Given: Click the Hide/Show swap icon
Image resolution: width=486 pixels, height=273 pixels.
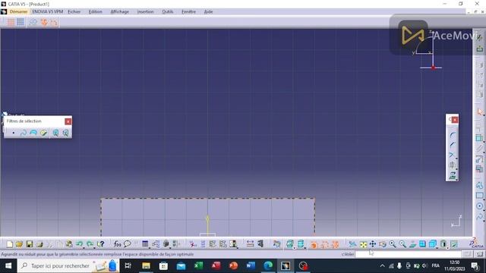Looking at the screenshot, I should pyautogui.click(x=454, y=244).
